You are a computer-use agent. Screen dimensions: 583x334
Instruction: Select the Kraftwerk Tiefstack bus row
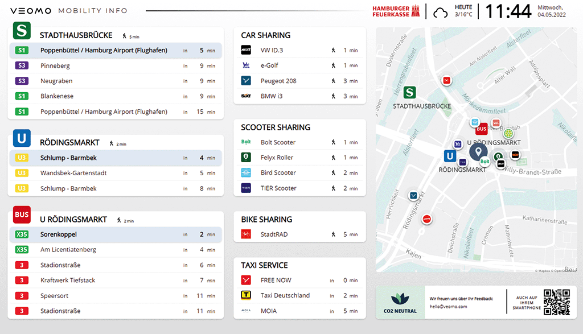point(116,280)
